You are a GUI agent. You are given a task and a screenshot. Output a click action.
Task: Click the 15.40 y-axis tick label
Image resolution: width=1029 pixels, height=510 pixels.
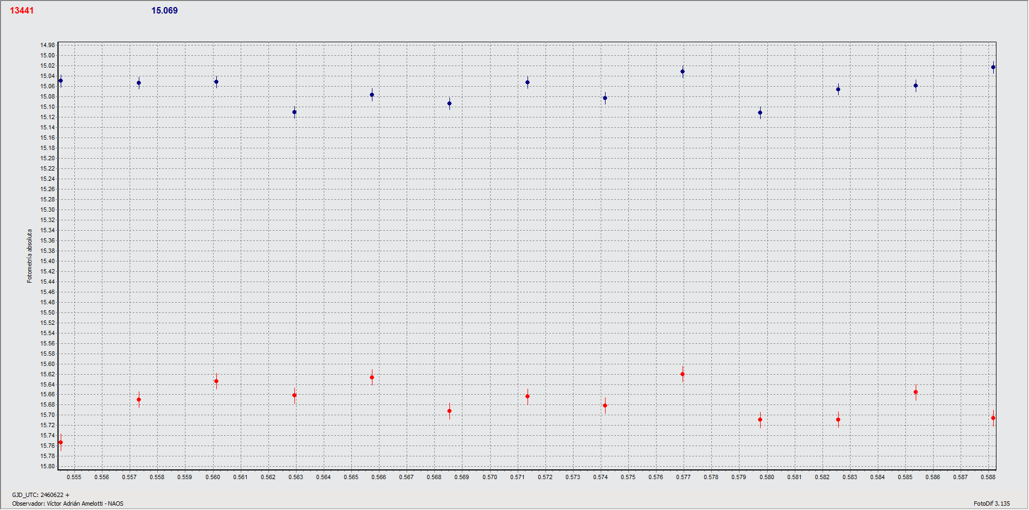click(48, 261)
